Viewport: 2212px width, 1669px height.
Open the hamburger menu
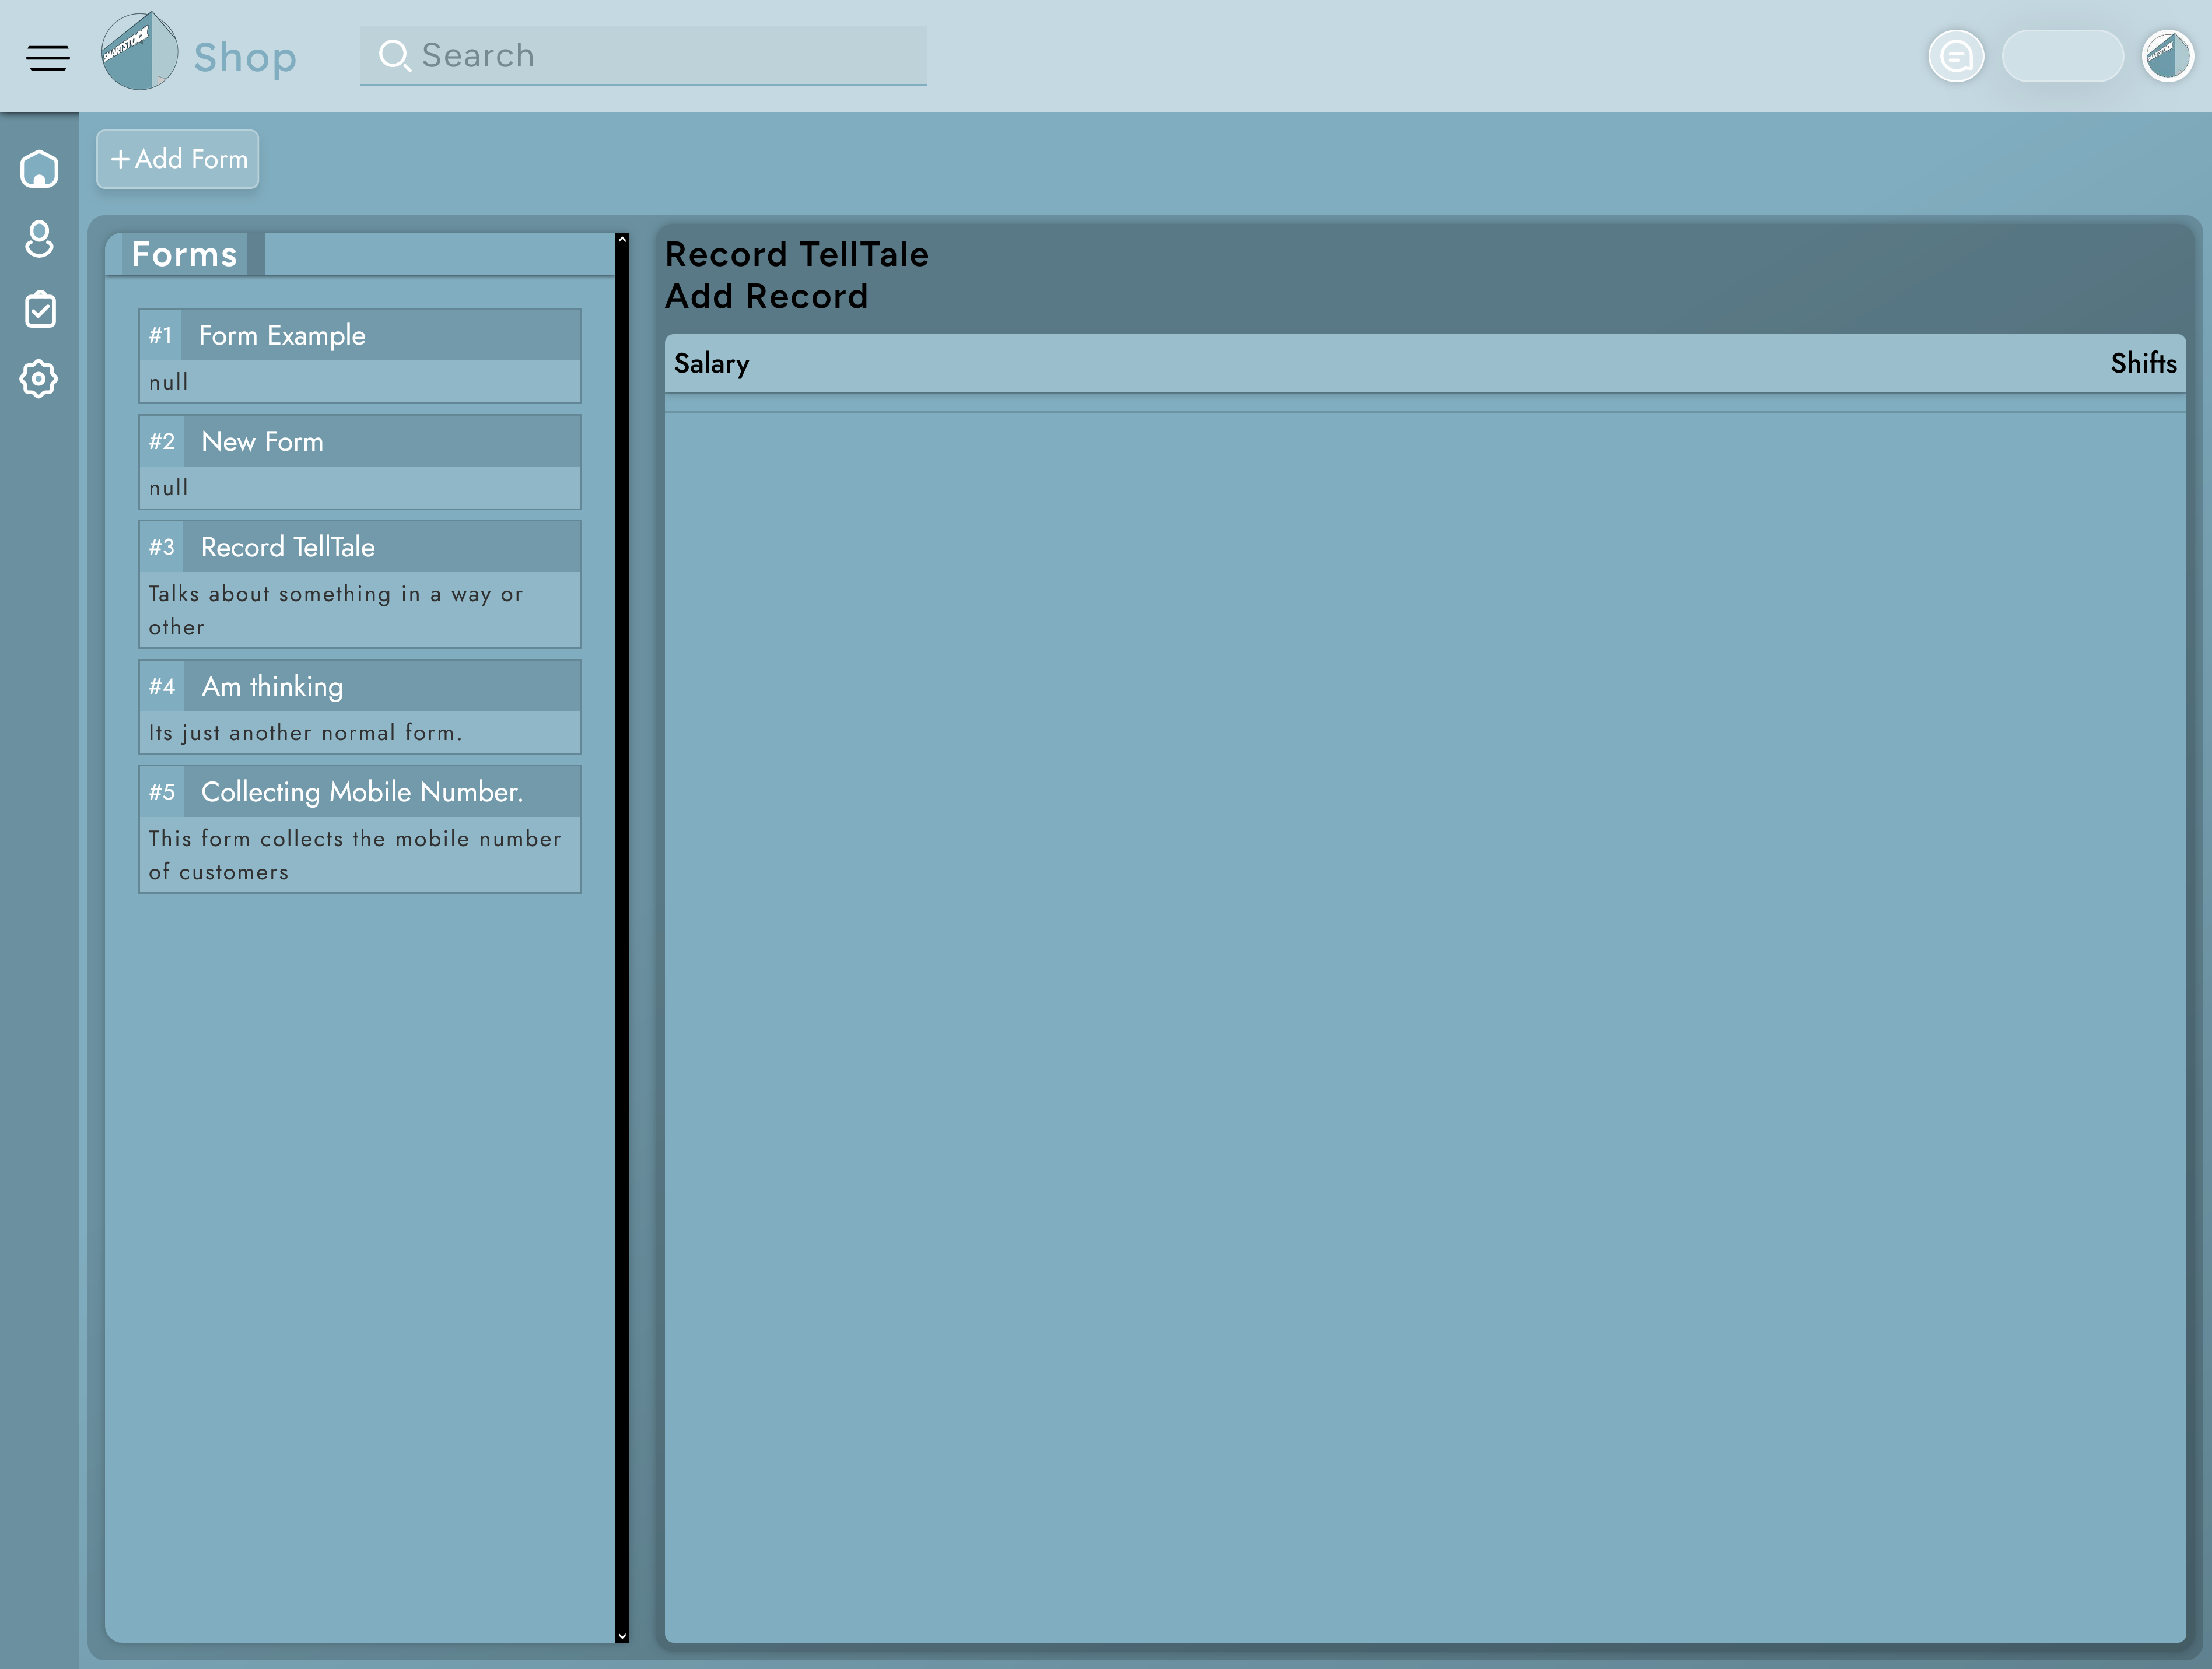[x=48, y=57]
